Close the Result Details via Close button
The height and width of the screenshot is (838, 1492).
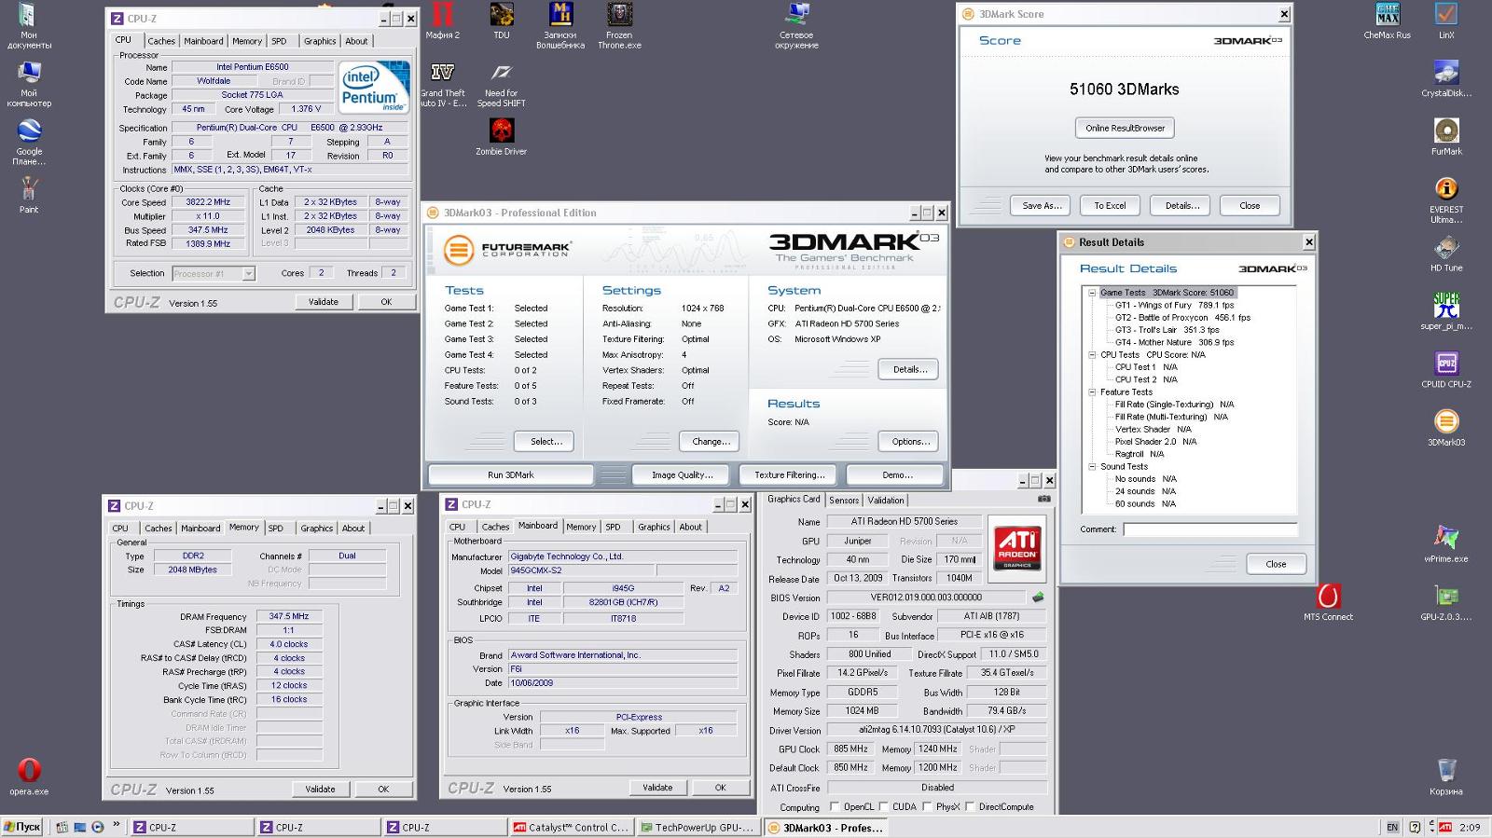point(1276,564)
